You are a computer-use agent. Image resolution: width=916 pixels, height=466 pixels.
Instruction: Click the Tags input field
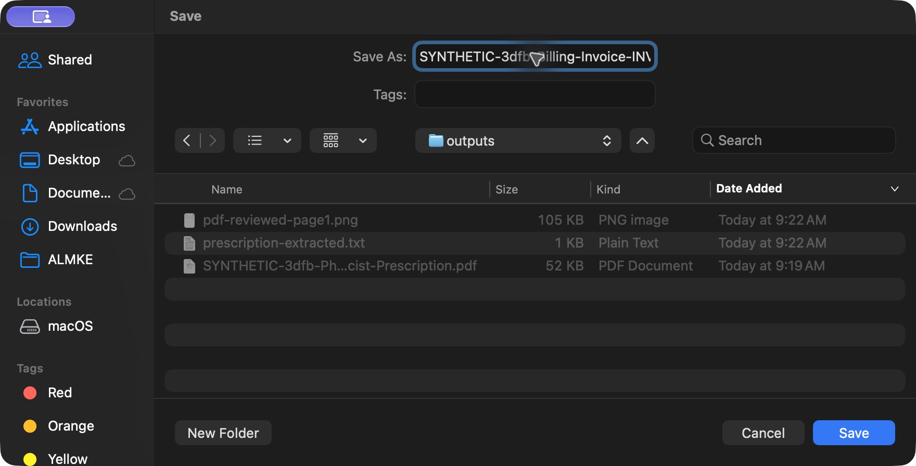[x=535, y=94]
